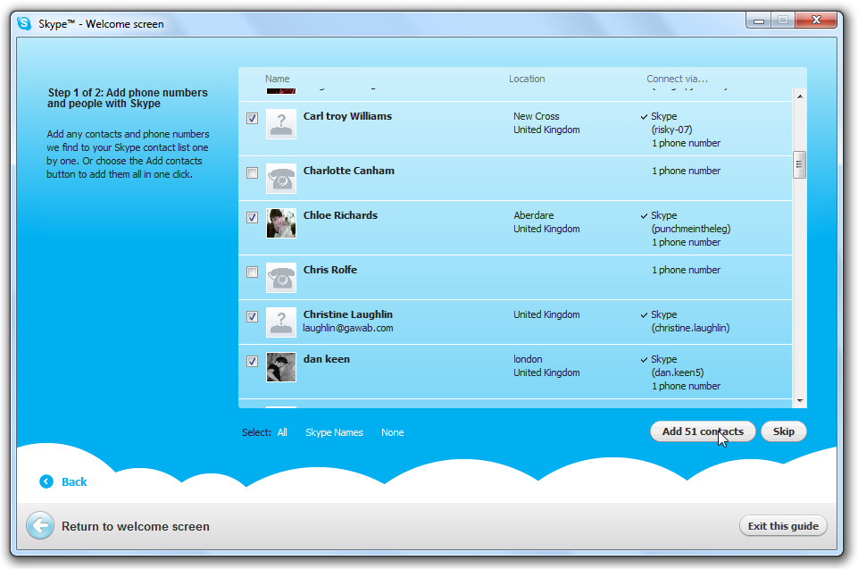Click the name Chris Rolfe

click(330, 270)
